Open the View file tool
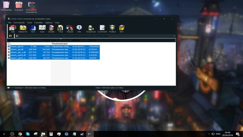This screenshot has height=137, width=243. pos(42,29)
